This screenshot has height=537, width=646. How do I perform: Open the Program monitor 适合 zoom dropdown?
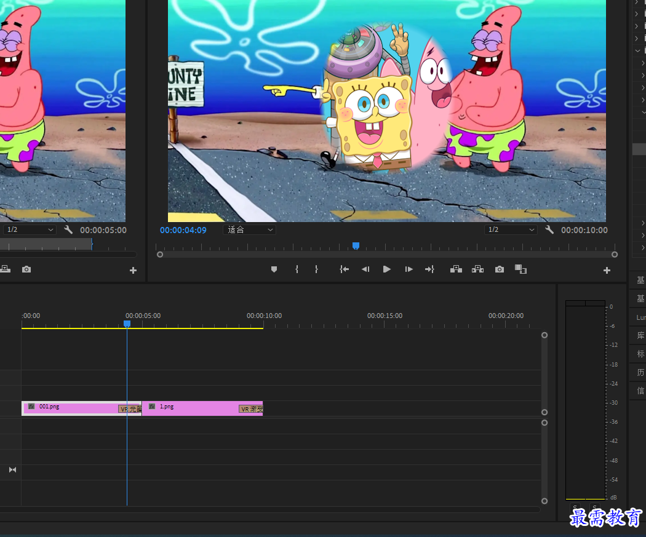(250, 230)
